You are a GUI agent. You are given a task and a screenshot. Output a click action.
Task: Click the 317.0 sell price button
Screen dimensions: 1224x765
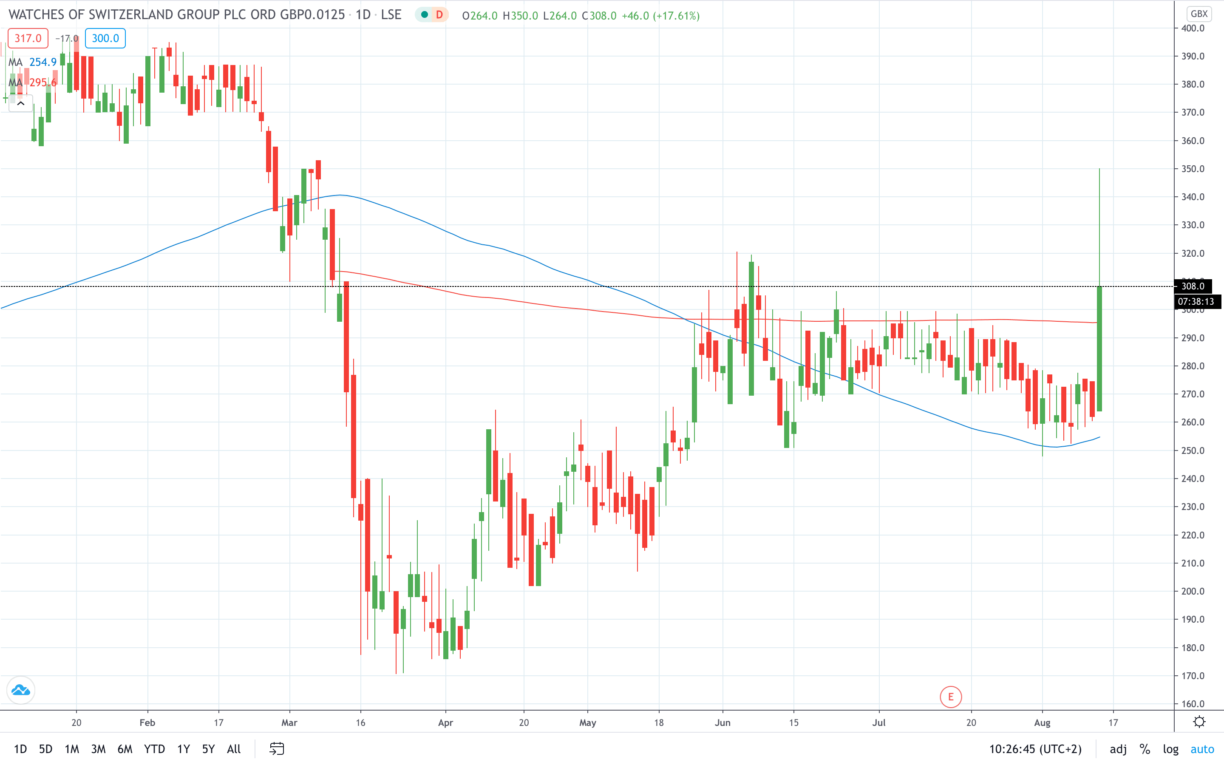pyautogui.click(x=28, y=38)
